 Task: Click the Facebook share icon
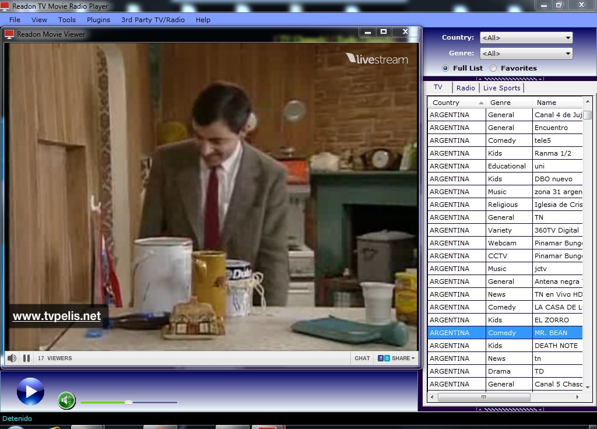coord(380,358)
